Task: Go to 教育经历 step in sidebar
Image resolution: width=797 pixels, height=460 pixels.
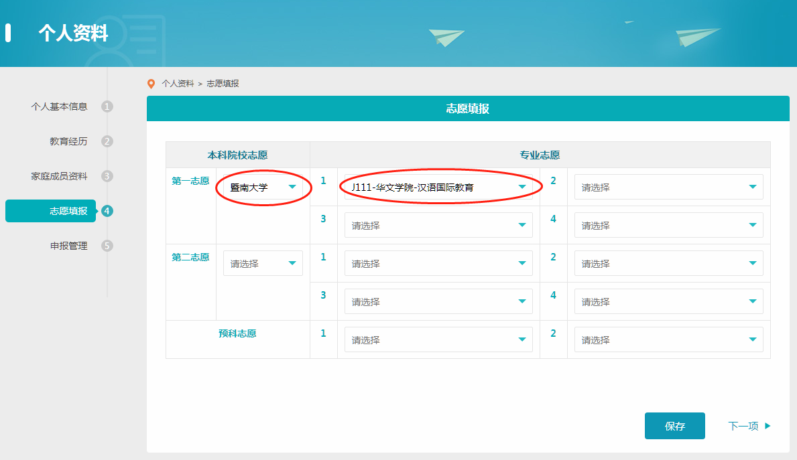Action: pyautogui.click(x=68, y=141)
